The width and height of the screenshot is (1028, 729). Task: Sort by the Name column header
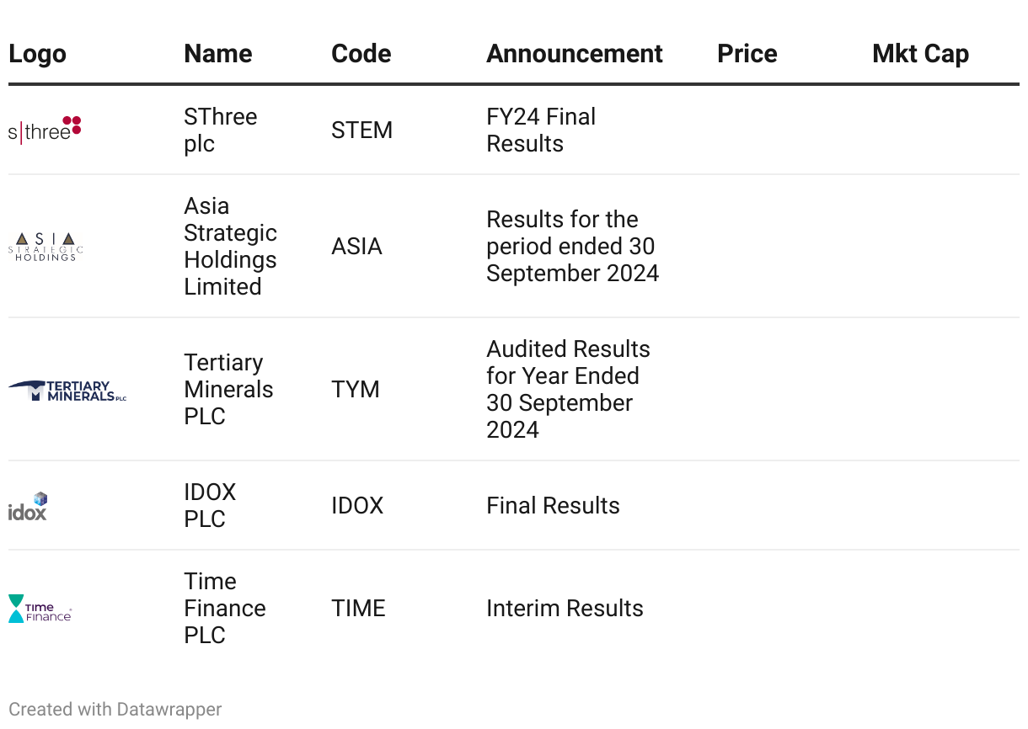point(217,54)
